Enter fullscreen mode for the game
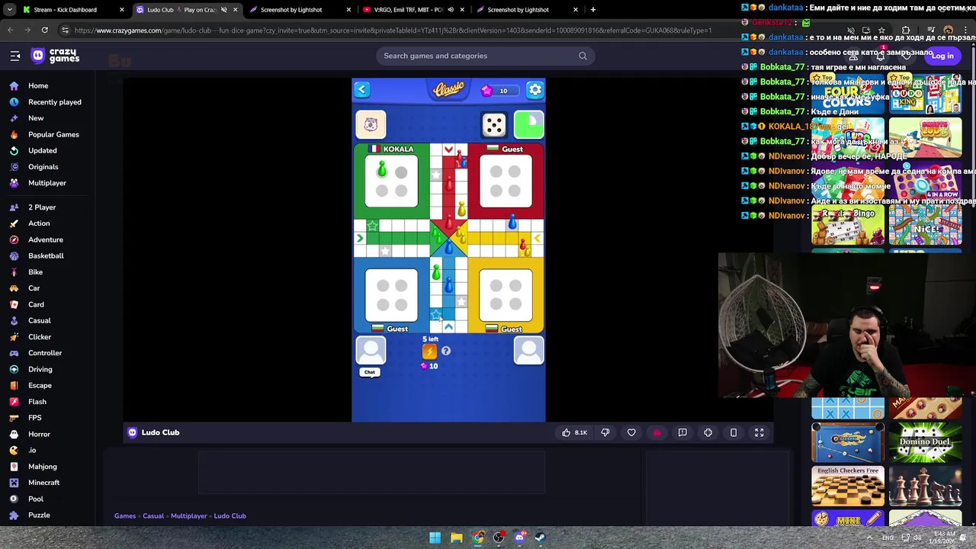The width and height of the screenshot is (976, 549). pyautogui.click(x=759, y=432)
